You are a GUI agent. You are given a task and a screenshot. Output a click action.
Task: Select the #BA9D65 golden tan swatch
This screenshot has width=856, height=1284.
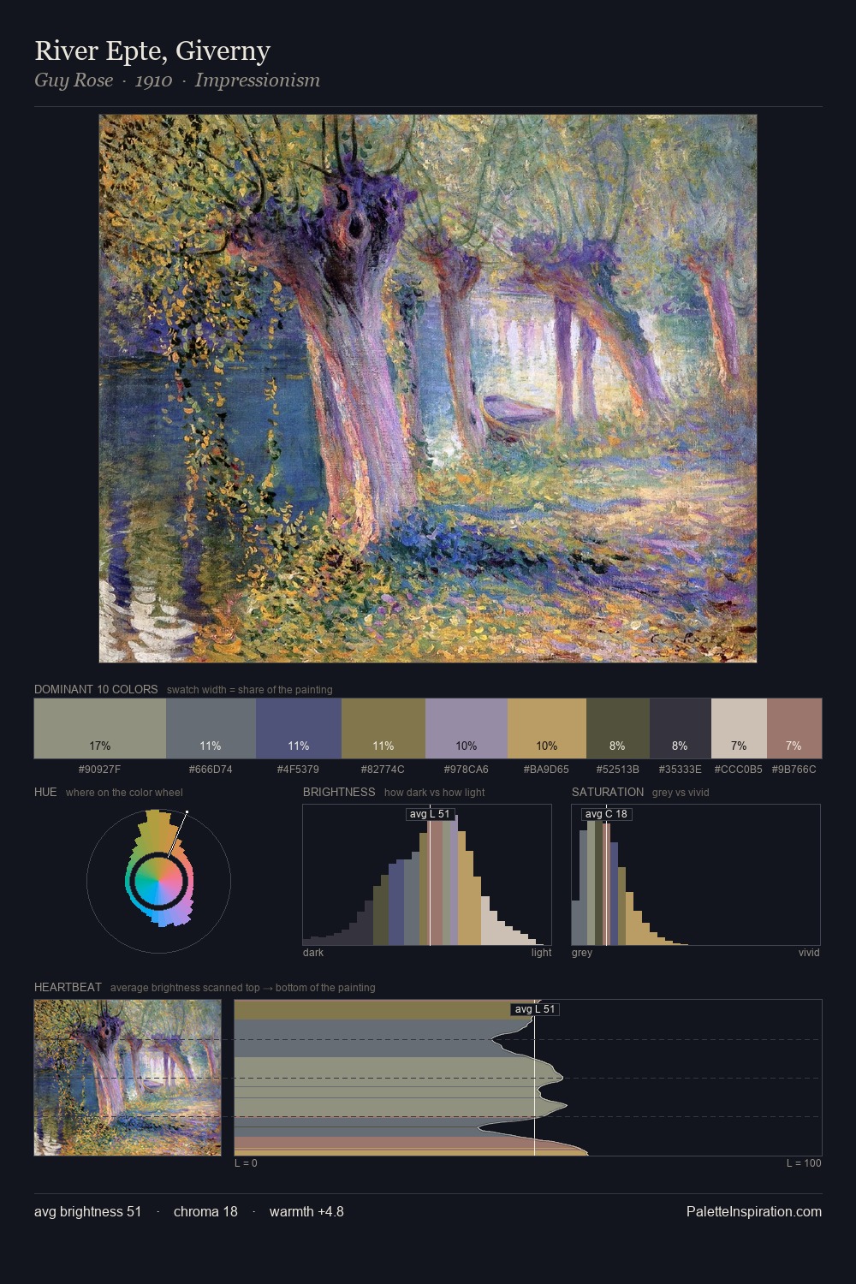tap(547, 728)
